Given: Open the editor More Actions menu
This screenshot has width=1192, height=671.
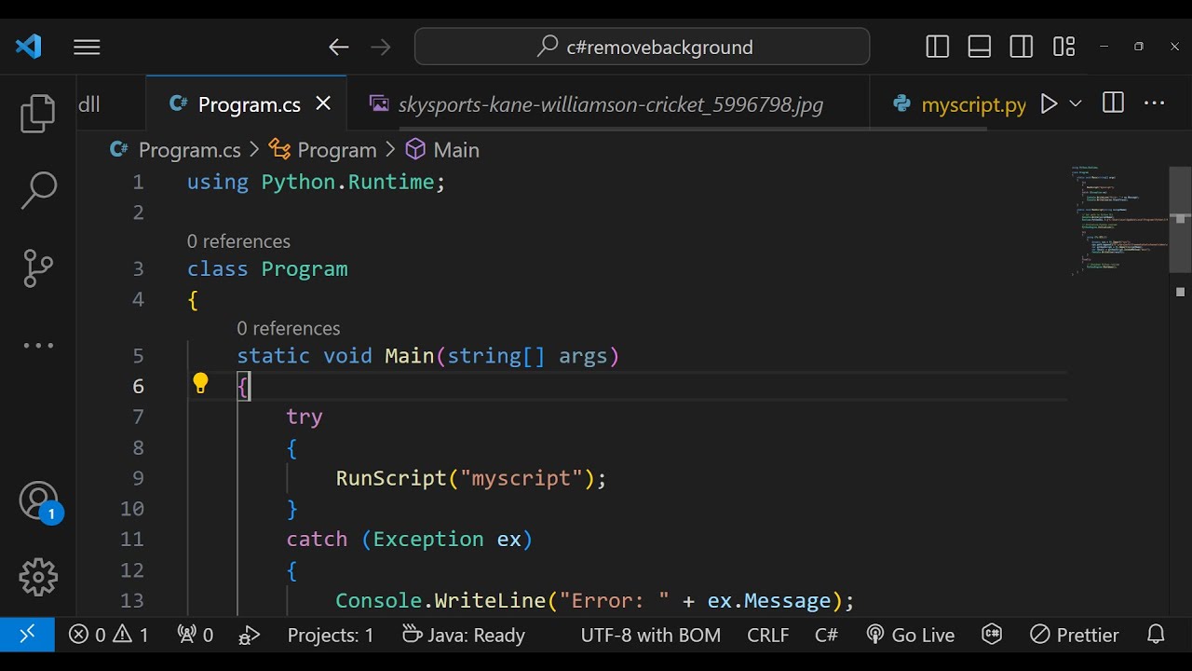Looking at the screenshot, I should (1154, 104).
